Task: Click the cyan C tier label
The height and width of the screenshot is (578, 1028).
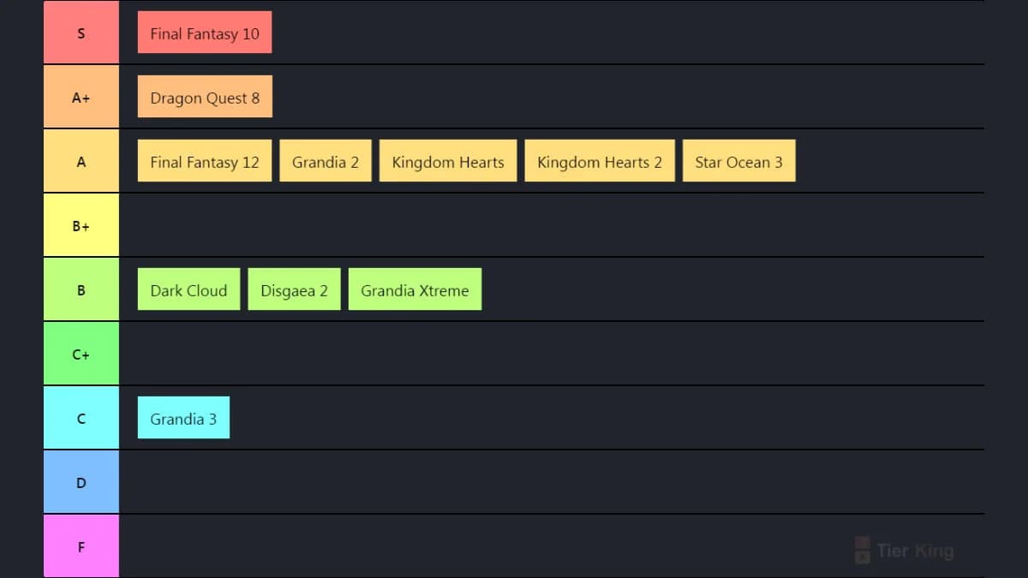Action: [81, 418]
